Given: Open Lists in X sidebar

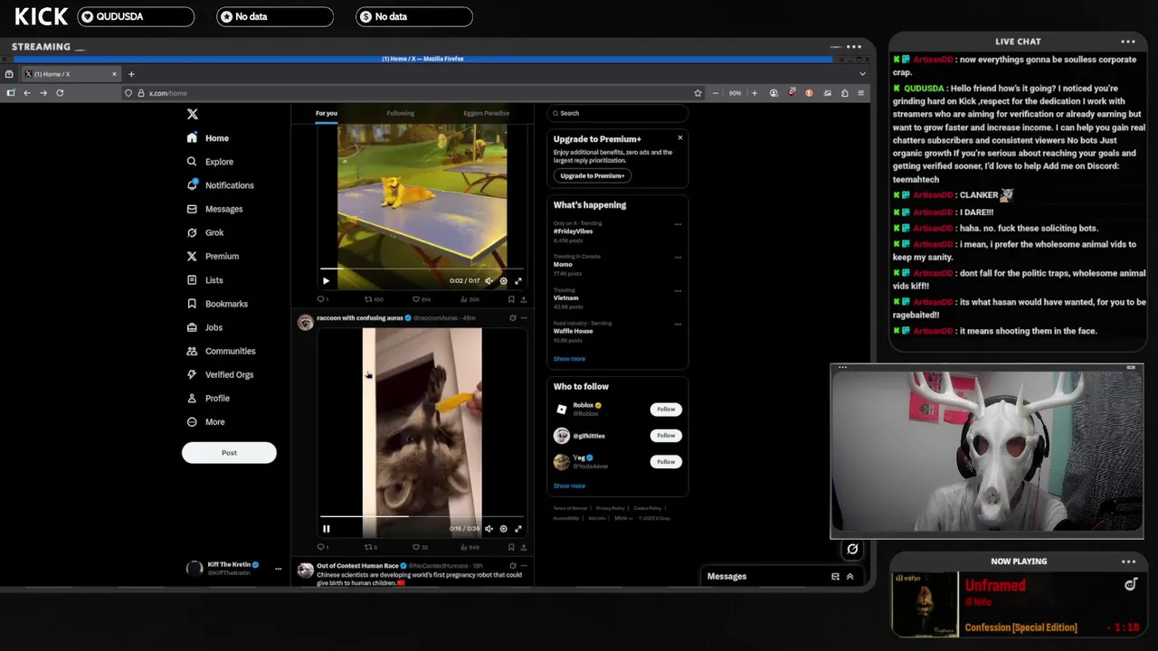Looking at the screenshot, I should (x=204, y=280).
